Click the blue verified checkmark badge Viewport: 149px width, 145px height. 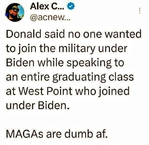click(71, 6)
